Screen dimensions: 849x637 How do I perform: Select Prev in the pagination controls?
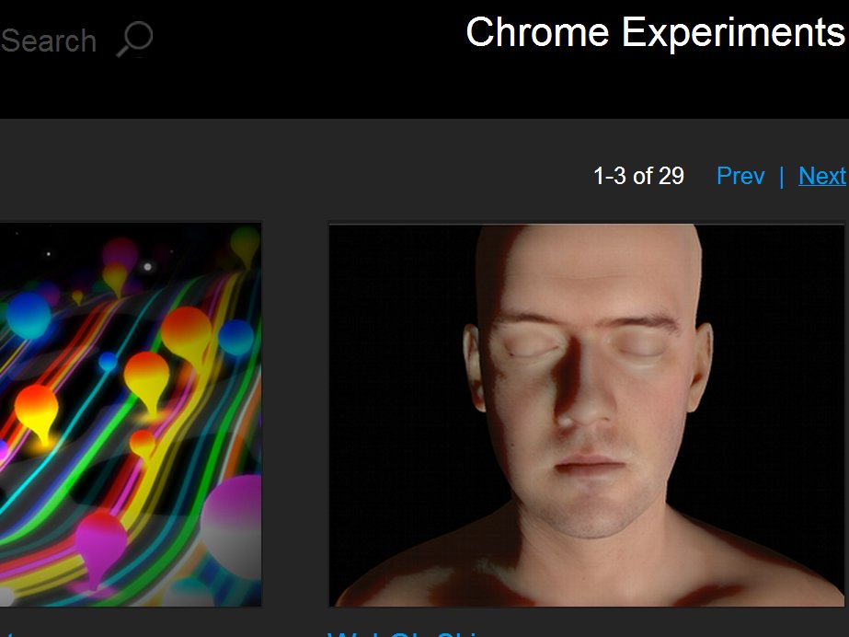pos(740,176)
